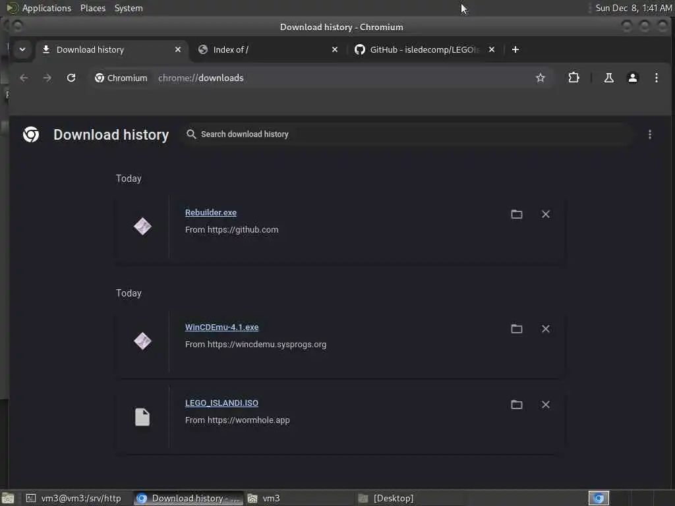
Task: Open the Applications menu
Action: pos(47,8)
